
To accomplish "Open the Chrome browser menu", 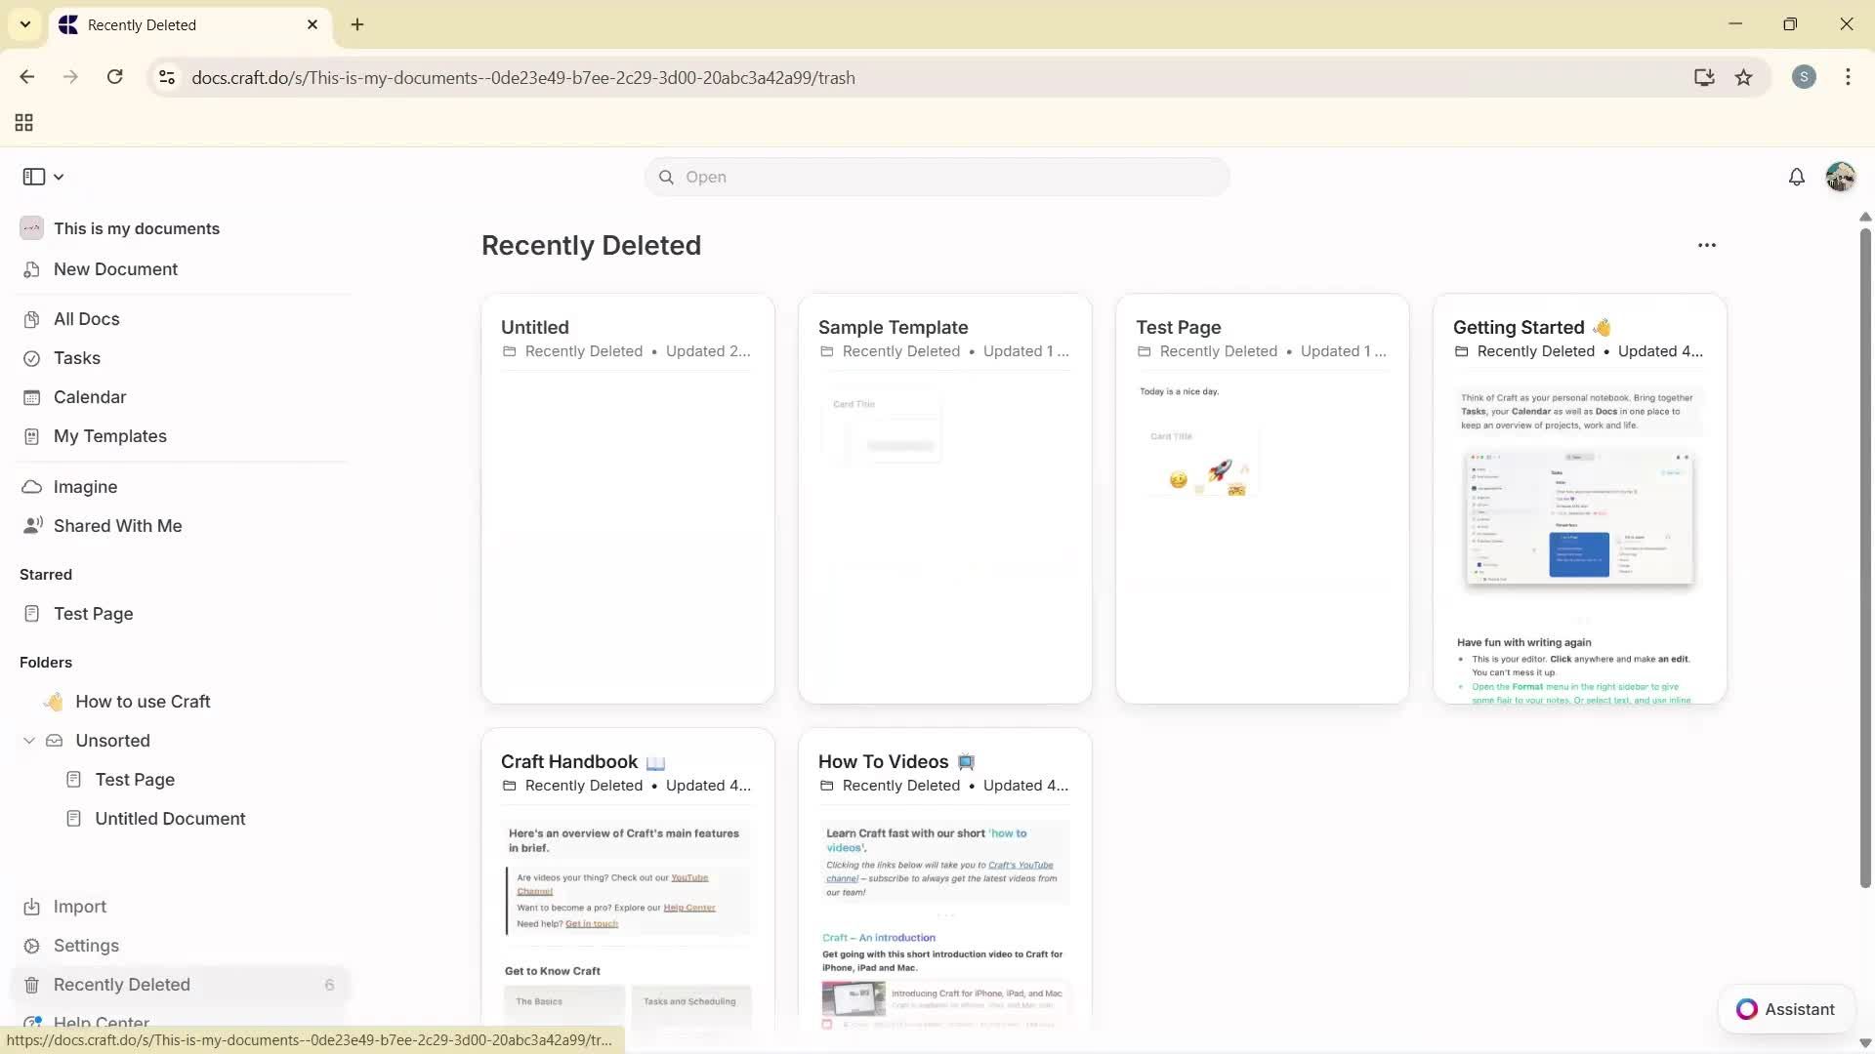I will click(x=1848, y=77).
